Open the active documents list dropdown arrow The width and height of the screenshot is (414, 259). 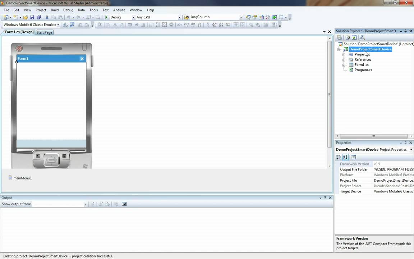(x=324, y=32)
